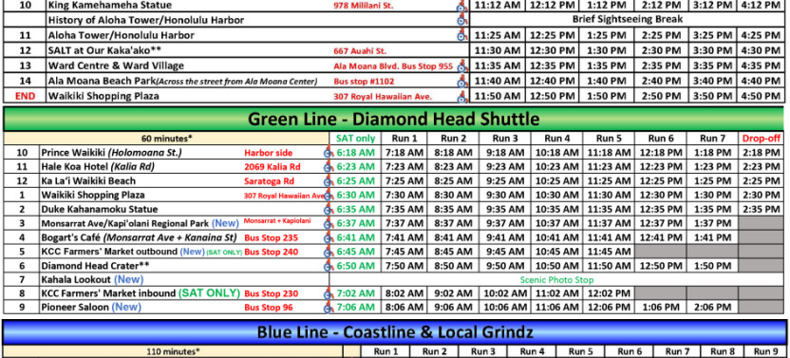Image resolution: width=790 pixels, height=358 pixels.
Task: Click 'Bus stop #1102' text
Action: [x=364, y=81]
